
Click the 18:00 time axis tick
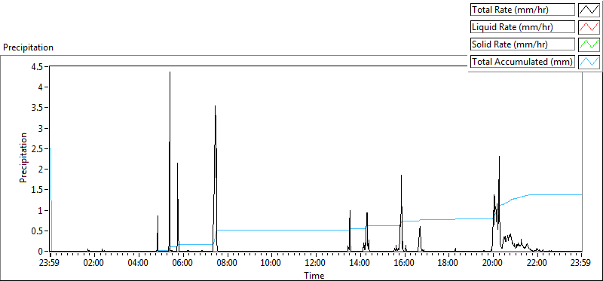tap(448, 264)
